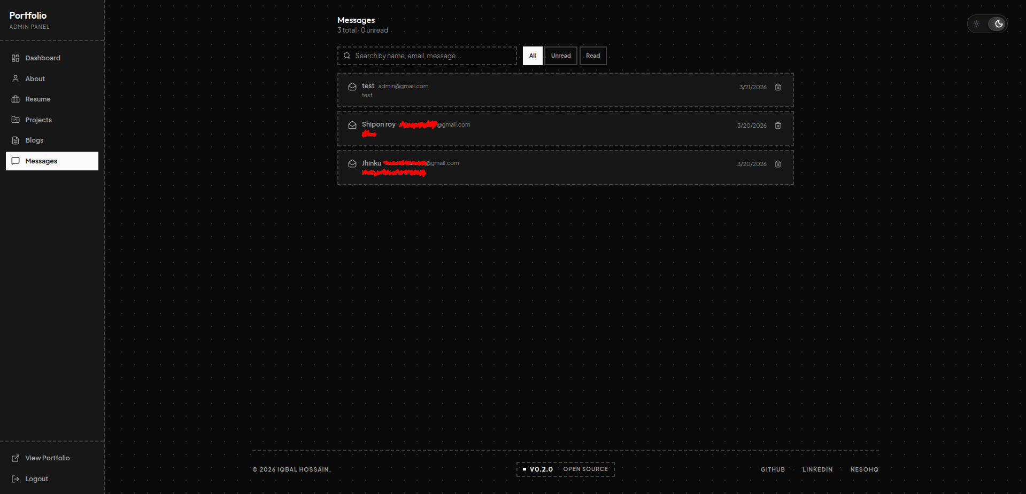The image size is (1026, 494).
Task: Click envelope icon on Jhinku message
Action: tap(352, 163)
